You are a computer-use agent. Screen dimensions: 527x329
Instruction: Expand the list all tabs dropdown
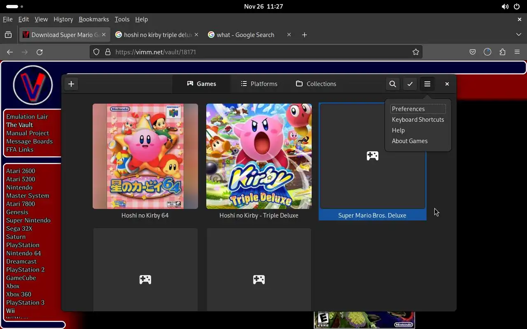[x=519, y=35]
